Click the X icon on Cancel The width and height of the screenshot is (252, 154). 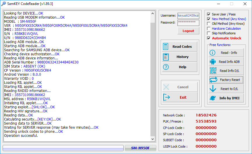point(166,87)
